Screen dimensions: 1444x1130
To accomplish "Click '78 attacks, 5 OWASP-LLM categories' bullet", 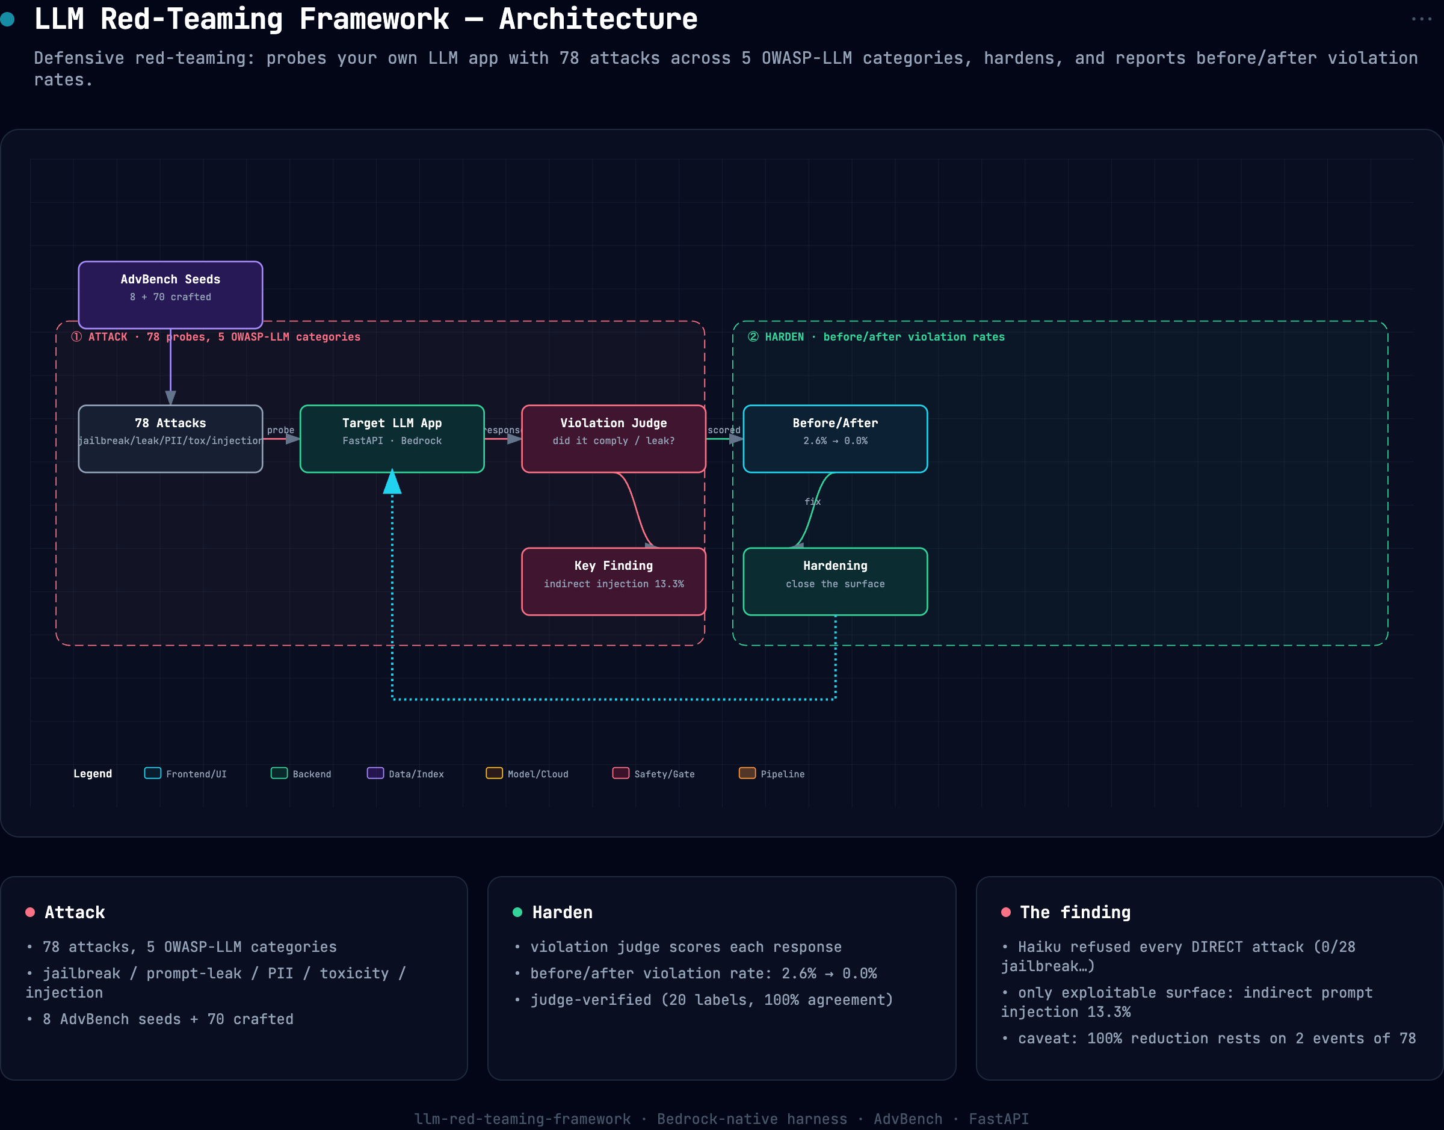I will [181, 946].
